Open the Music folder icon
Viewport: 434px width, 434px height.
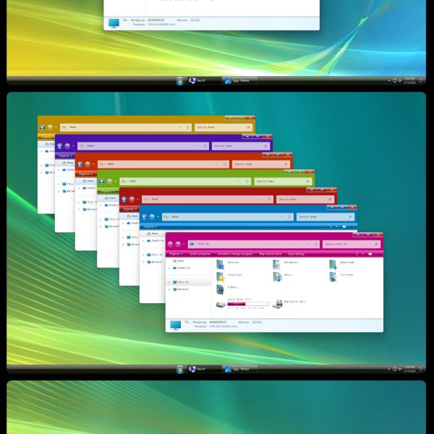point(277,277)
